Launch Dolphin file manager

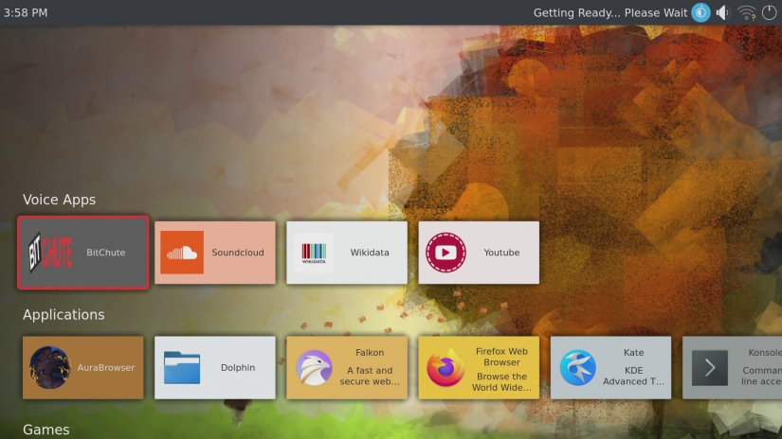(x=215, y=367)
